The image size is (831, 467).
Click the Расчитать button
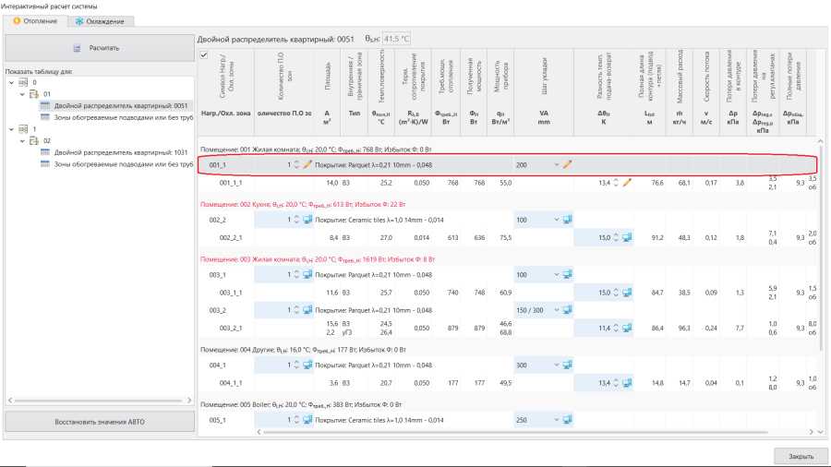(x=100, y=48)
